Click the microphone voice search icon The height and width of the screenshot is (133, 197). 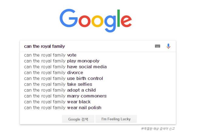[x=168, y=46]
